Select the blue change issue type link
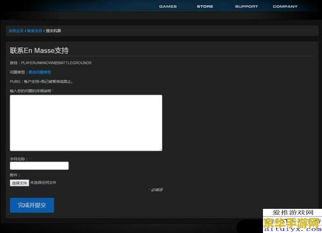 tap(40, 72)
